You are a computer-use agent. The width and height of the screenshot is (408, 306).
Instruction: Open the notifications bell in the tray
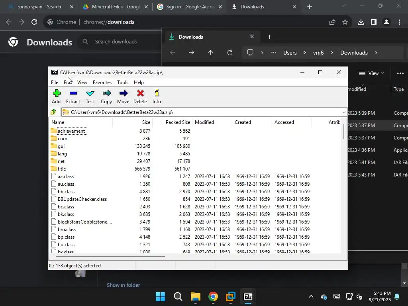[x=397, y=296]
